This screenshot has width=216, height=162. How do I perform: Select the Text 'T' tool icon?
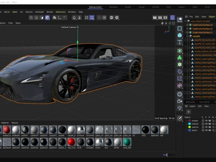point(180,42)
